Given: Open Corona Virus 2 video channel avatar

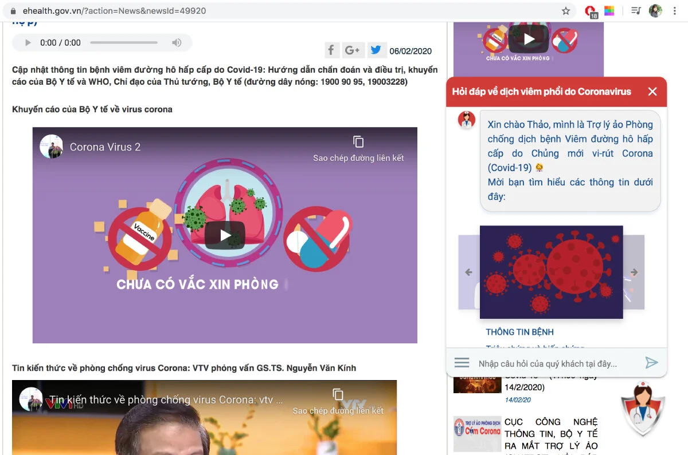Looking at the screenshot, I should [52, 147].
